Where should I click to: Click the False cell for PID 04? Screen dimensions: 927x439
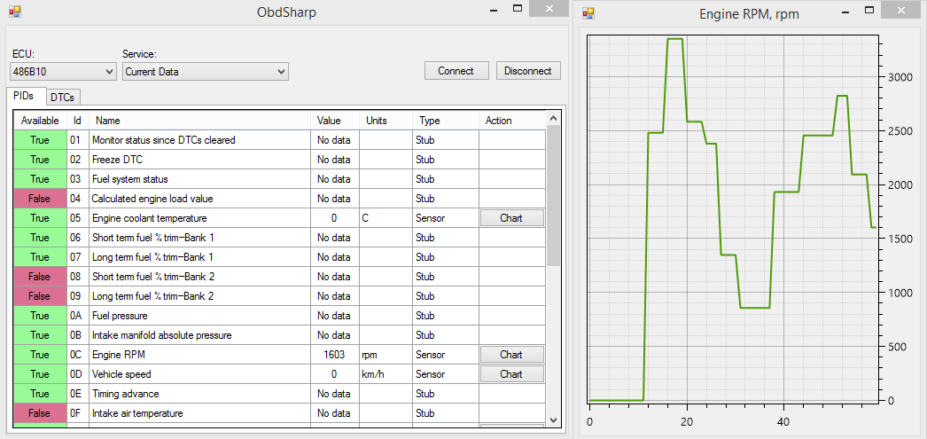40,198
